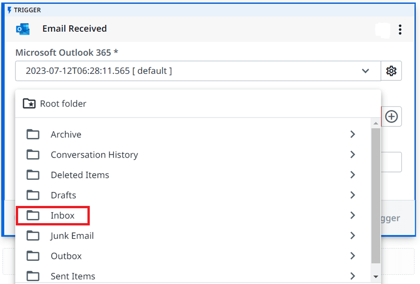Viewport: 420px width, 284px height.
Task: Click the scrollbar down arrow
Action: [376, 277]
